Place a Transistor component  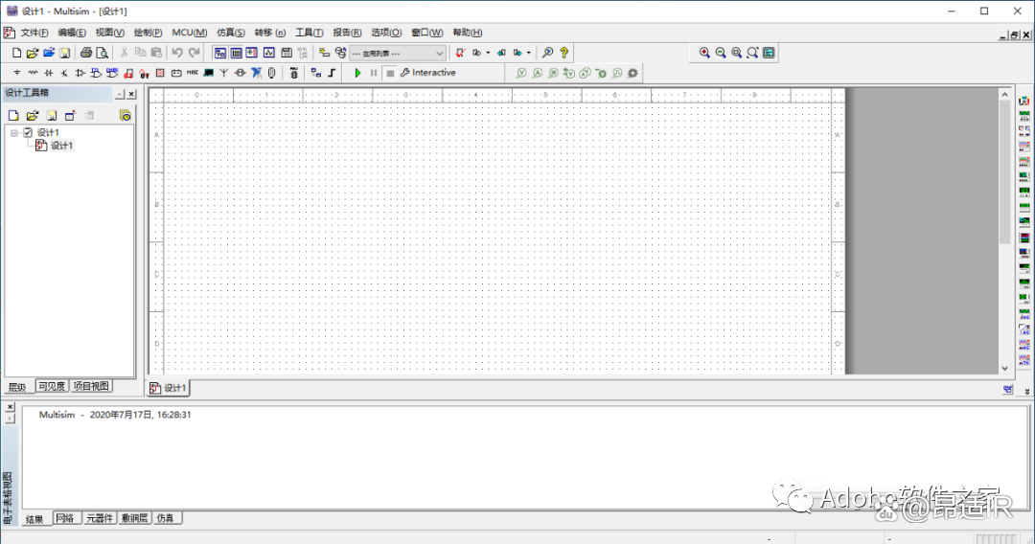click(64, 73)
